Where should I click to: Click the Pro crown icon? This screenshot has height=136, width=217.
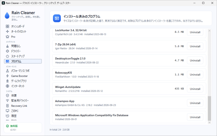click(7, 37)
